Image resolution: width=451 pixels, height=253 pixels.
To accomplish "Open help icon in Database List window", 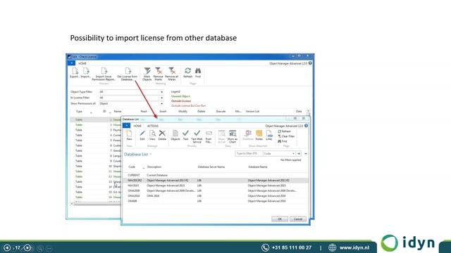I will [306, 126].
